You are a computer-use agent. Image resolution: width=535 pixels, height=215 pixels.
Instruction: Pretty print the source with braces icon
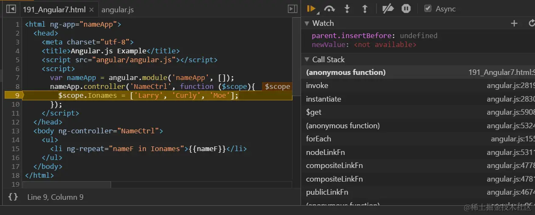pos(13,197)
